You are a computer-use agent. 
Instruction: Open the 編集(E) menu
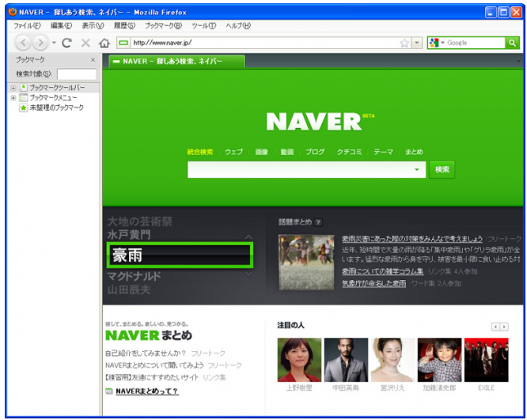tap(61, 25)
